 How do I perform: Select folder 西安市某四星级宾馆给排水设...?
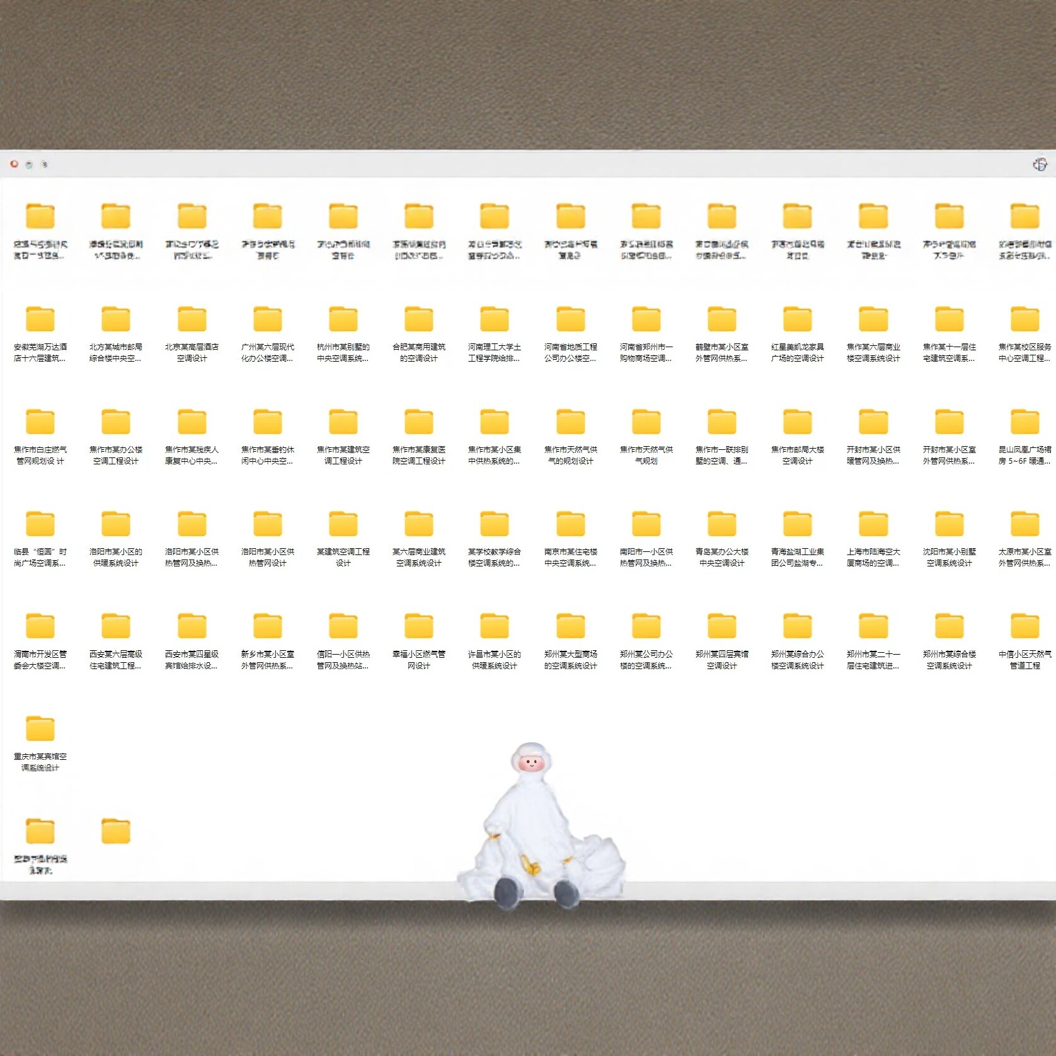click(x=192, y=626)
